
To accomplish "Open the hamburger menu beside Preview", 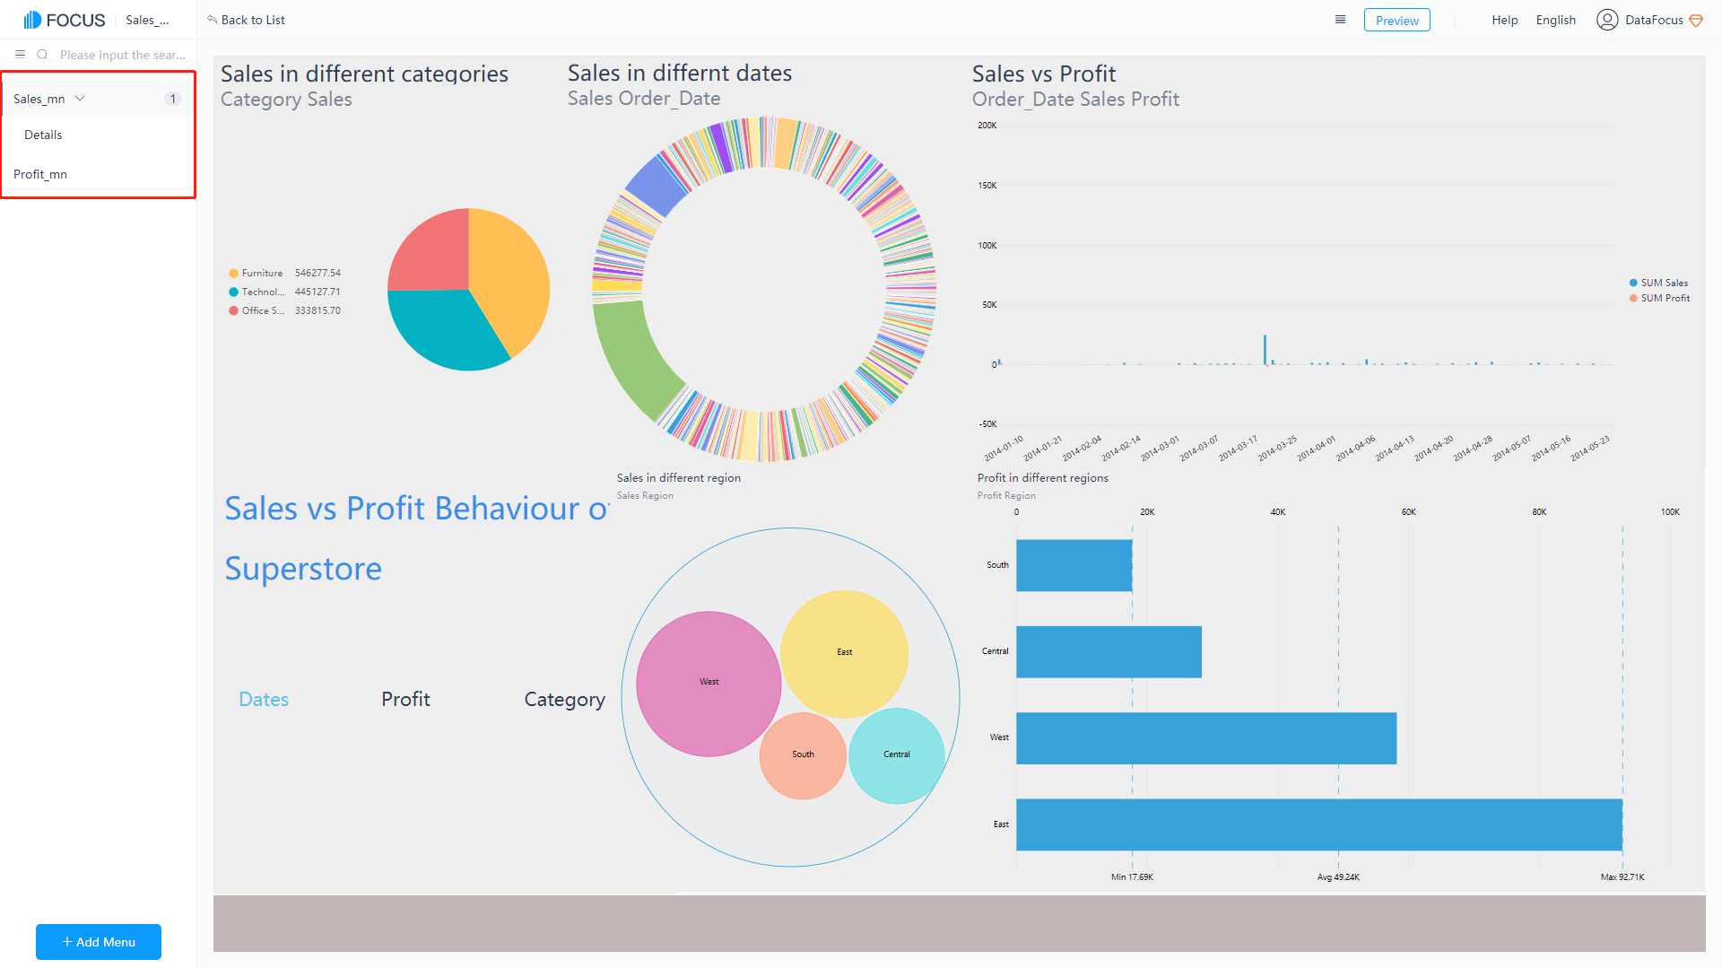I will (1340, 20).
